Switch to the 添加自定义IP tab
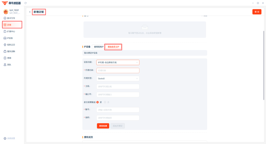This screenshot has width=266, height=144. (x=113, y=47)
